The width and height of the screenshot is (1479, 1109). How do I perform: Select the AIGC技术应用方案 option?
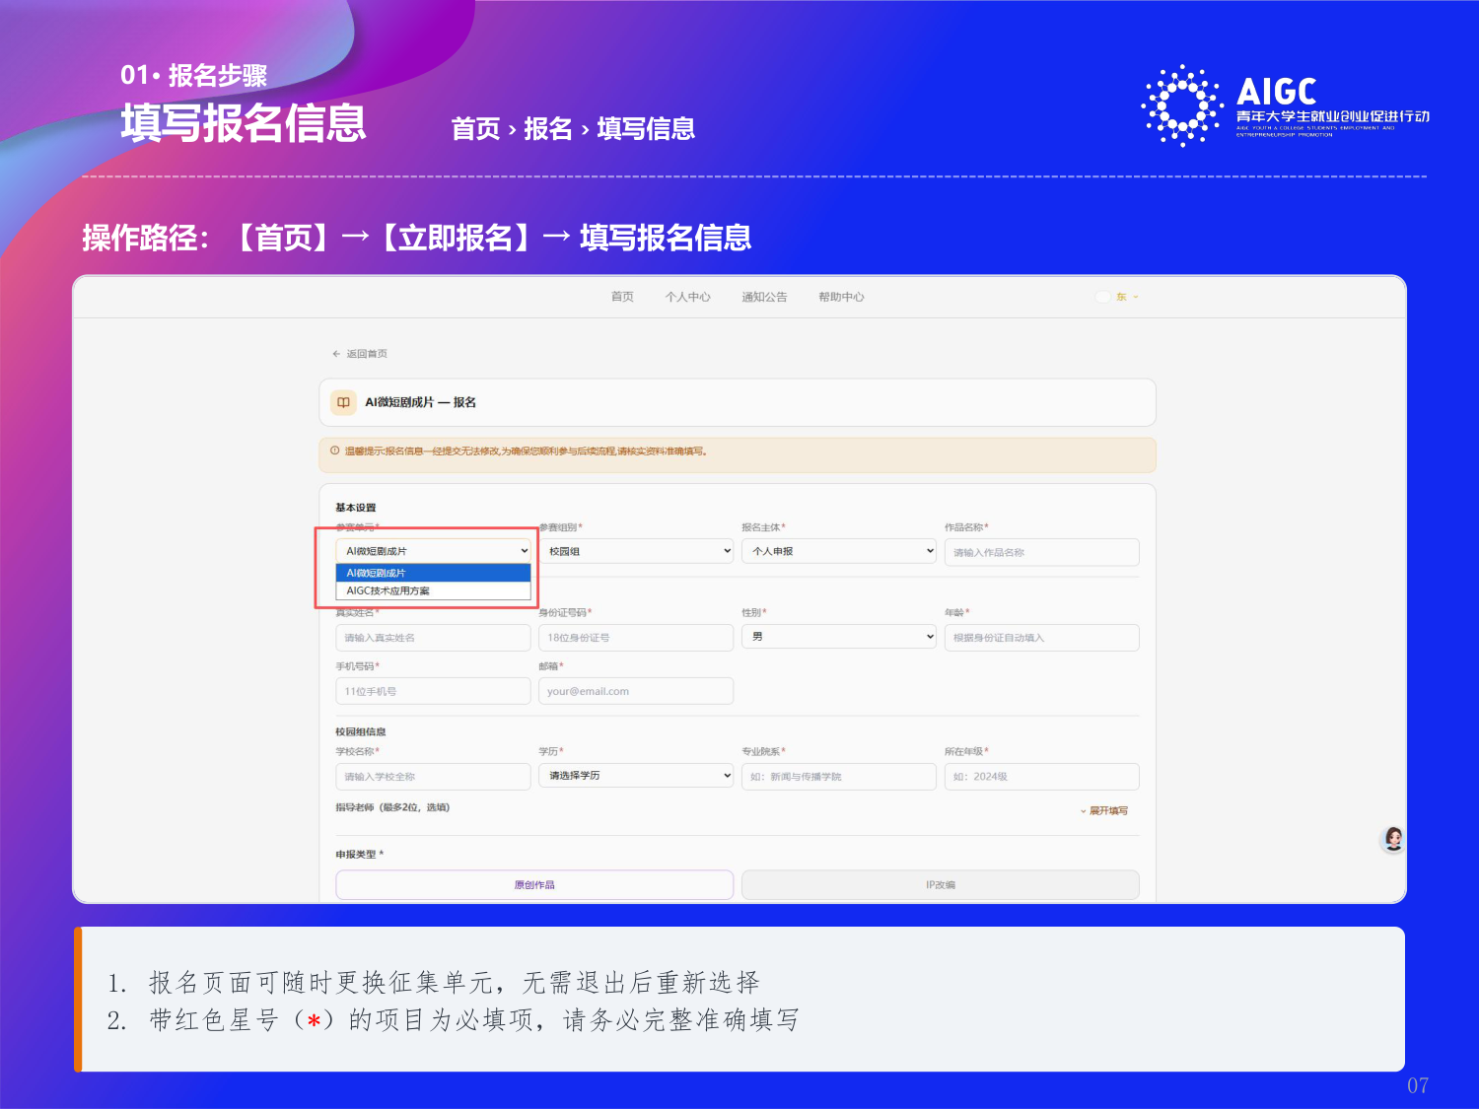(x=434, y=590)
